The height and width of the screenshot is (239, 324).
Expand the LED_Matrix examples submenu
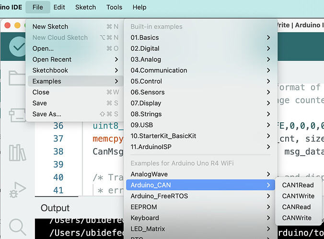(200, 228)
